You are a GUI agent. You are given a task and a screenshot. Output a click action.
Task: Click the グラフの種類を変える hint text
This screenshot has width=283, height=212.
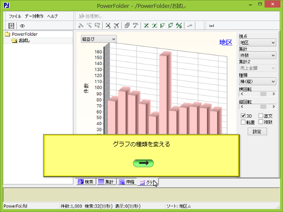[x=141, y=144]
